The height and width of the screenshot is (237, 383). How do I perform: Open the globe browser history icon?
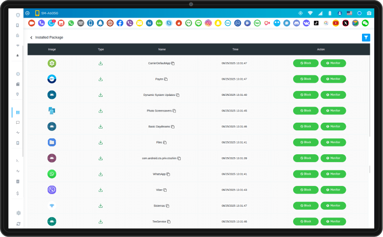coord(110,23)
